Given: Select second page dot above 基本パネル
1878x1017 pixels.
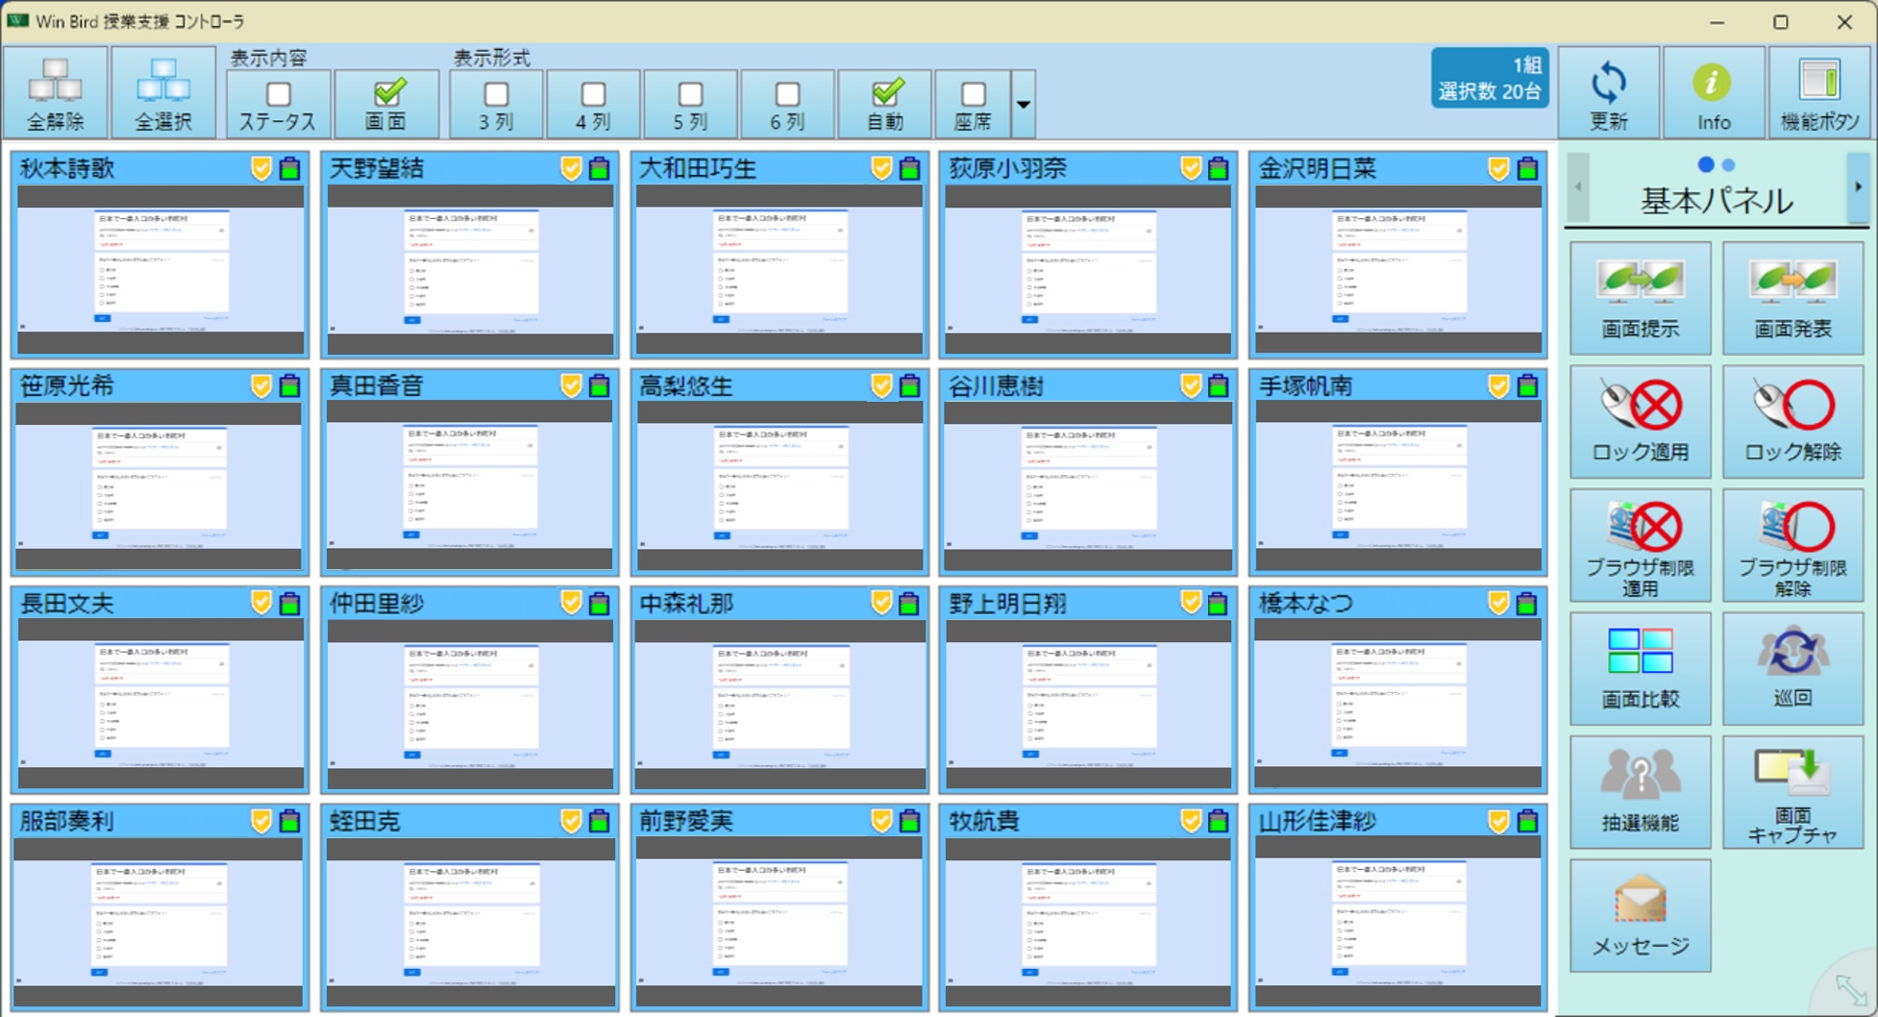Looking at the screenshot, I should pos(1729,164).
